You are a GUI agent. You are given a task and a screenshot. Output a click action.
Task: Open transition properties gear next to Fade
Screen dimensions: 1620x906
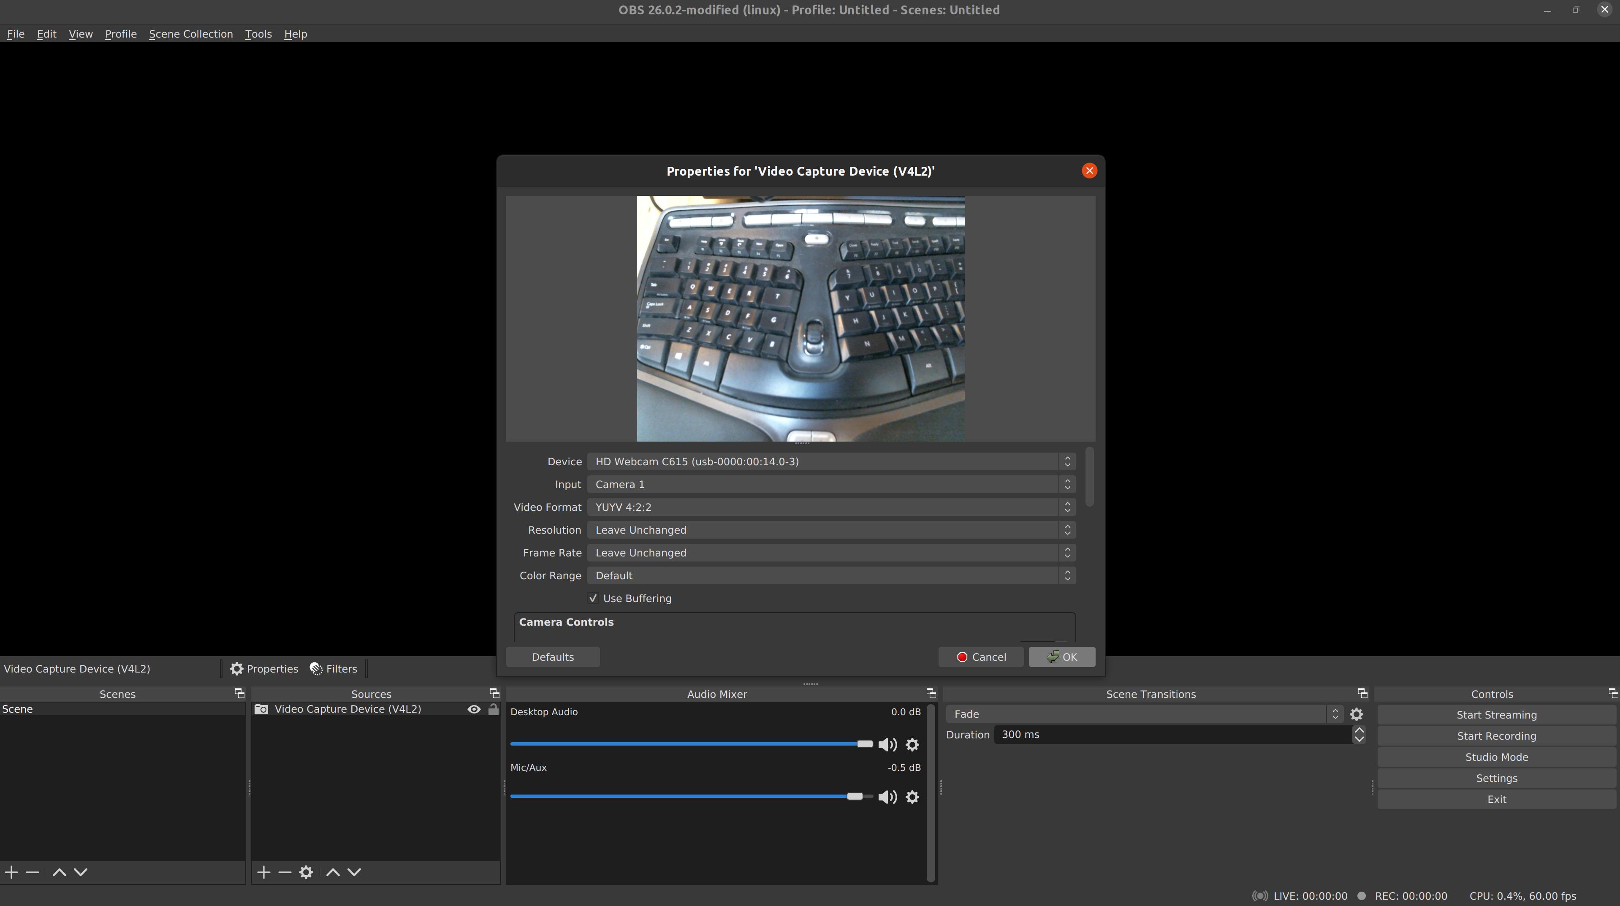point(1357,714)
